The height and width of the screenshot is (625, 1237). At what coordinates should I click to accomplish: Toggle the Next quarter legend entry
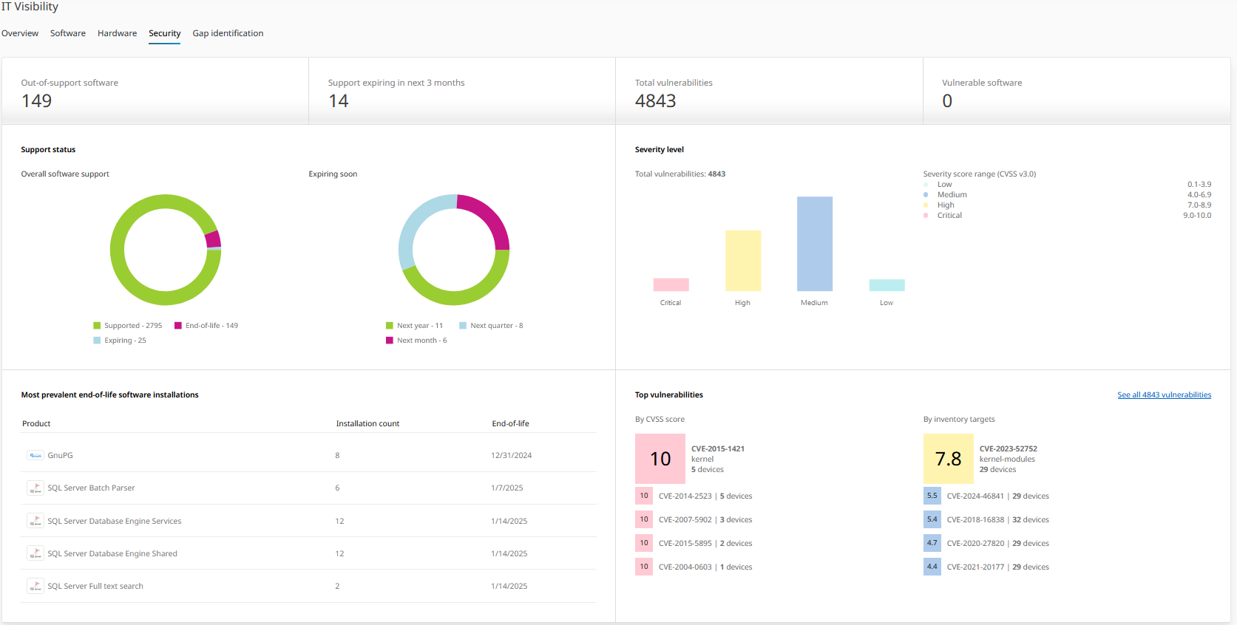point(491,326)
